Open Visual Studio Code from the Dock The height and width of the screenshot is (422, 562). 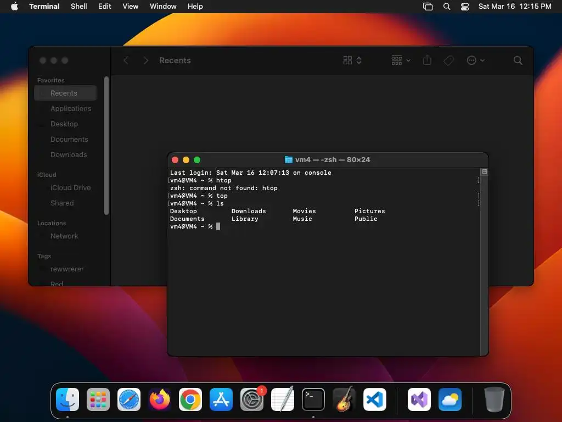(x=374, y=399)
